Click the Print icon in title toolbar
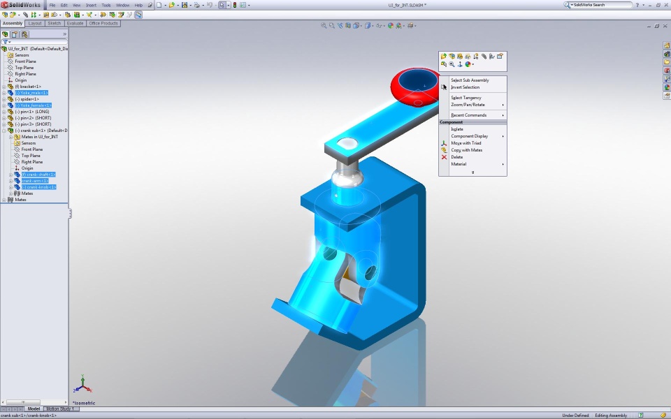 click(x=197, y=5)
